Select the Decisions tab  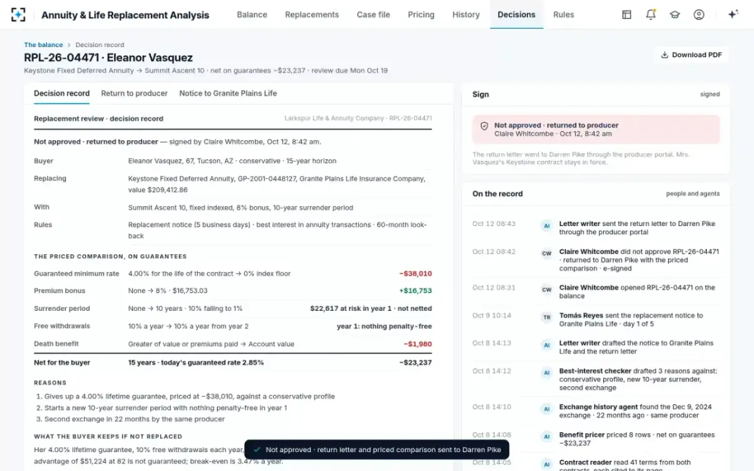click(516, 14)
